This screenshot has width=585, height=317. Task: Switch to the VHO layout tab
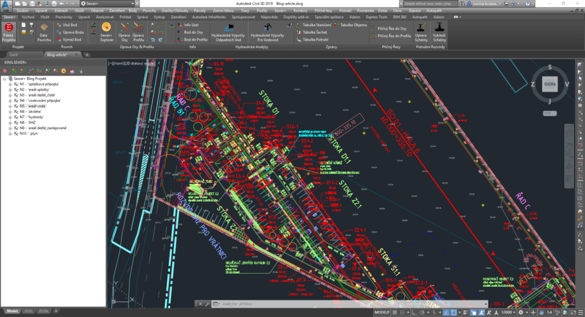point(29,311)
